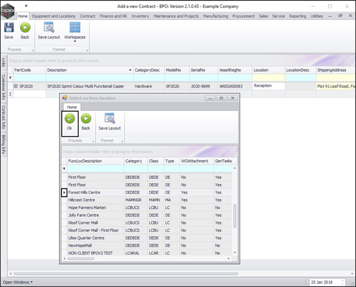Viewport: 356px width, 287px height.
Task: Select the Hope Farmers Market row
Action: (146, 208)
